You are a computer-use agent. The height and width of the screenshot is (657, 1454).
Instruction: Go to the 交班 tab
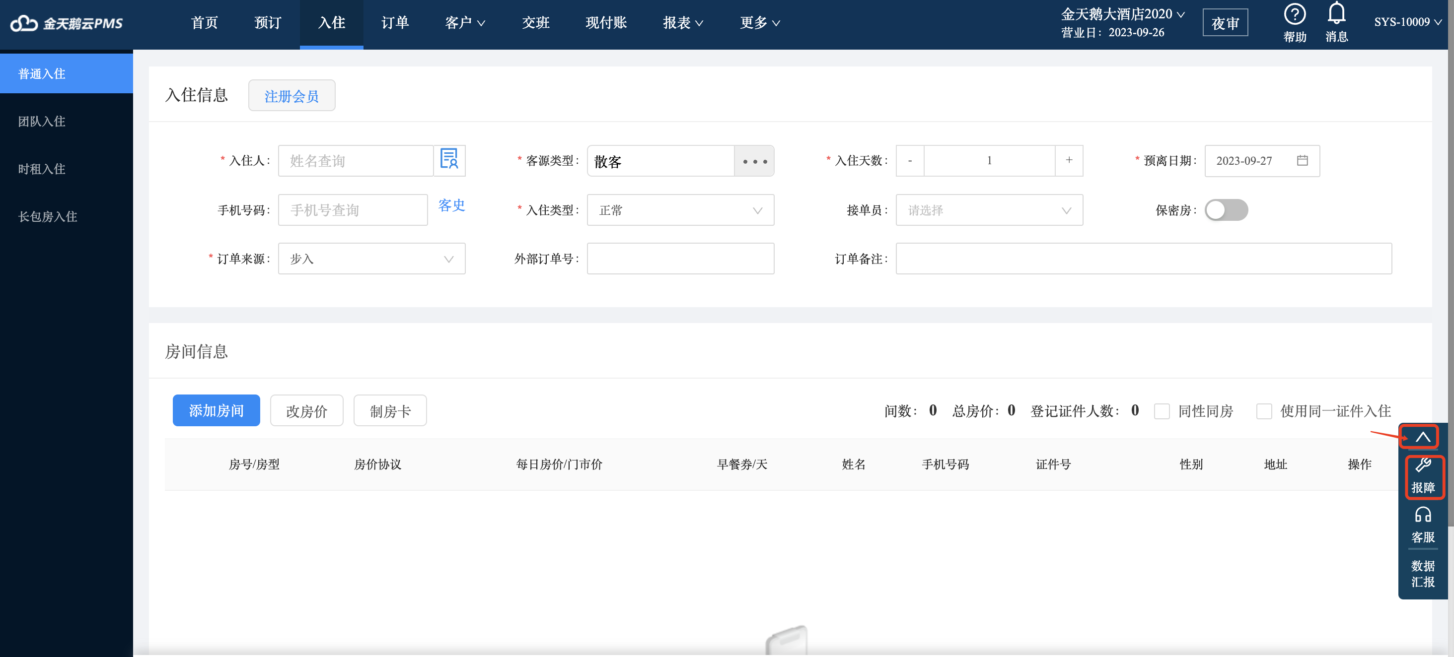(x=535, y=23)
